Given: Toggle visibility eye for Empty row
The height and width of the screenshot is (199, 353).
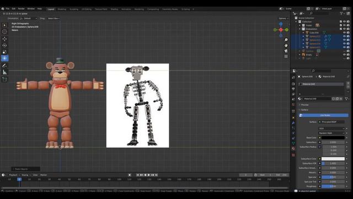Looking at the screenshot, I should click(344, 55).
